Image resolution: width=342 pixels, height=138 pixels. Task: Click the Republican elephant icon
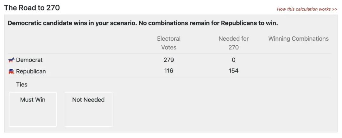tap(11, 71)
